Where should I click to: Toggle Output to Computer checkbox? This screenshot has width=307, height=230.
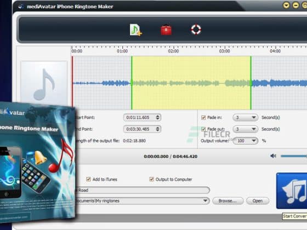(x=151, y=179)
